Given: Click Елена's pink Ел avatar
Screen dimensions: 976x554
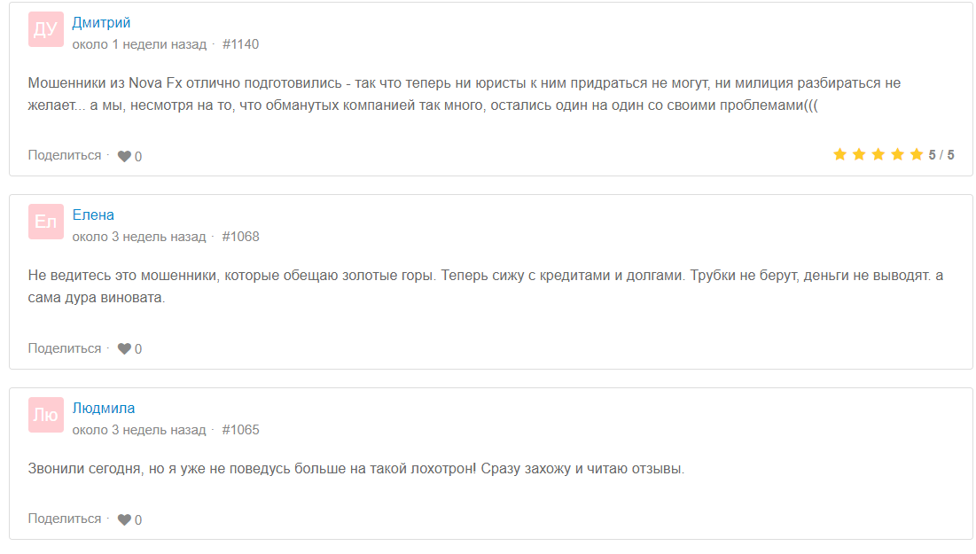Looking at the screenshot, I should (45, 222).
